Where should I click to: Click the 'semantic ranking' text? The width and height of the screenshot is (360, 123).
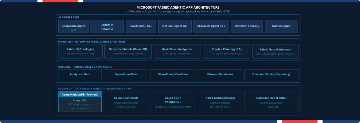tap(126, 107)
